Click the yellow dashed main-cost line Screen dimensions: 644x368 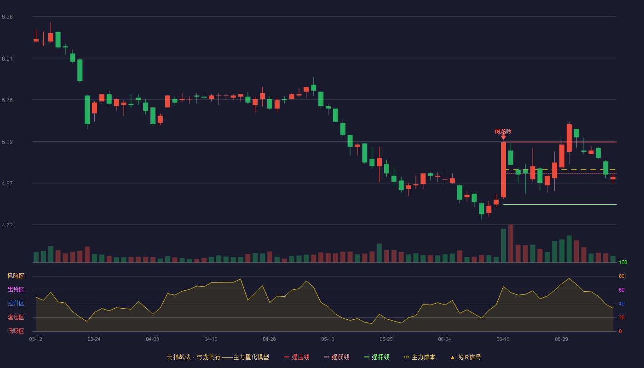(561, 170)
